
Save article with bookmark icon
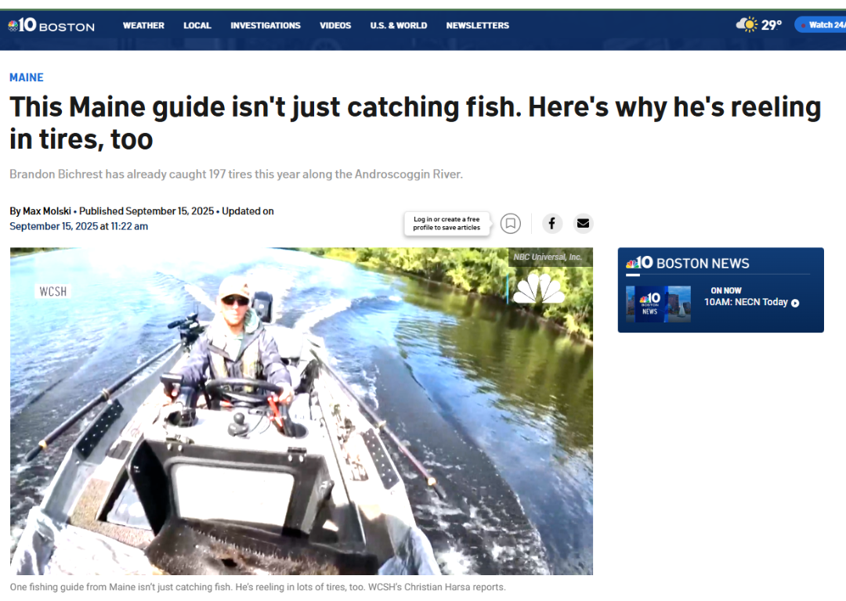[511, 223]
